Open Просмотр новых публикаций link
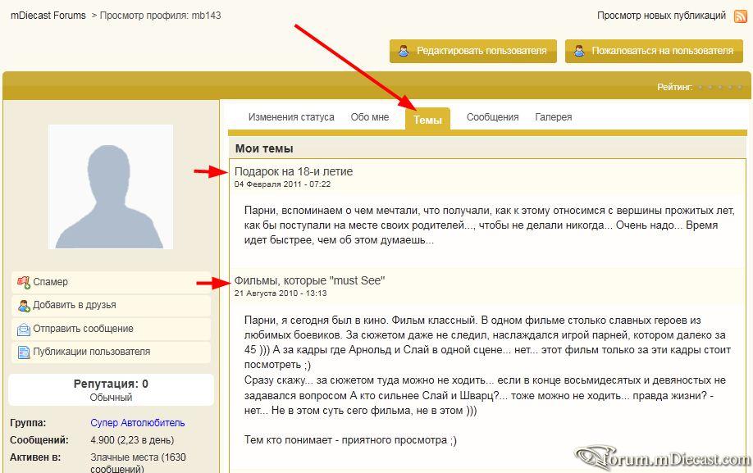753x473 pixels. [x=661, y=16]
